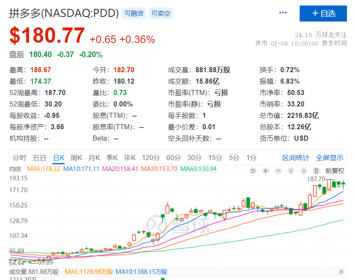Click 市销率 value 33.20
This screenshot has width=355, height=280.
(x=296, y=104)
